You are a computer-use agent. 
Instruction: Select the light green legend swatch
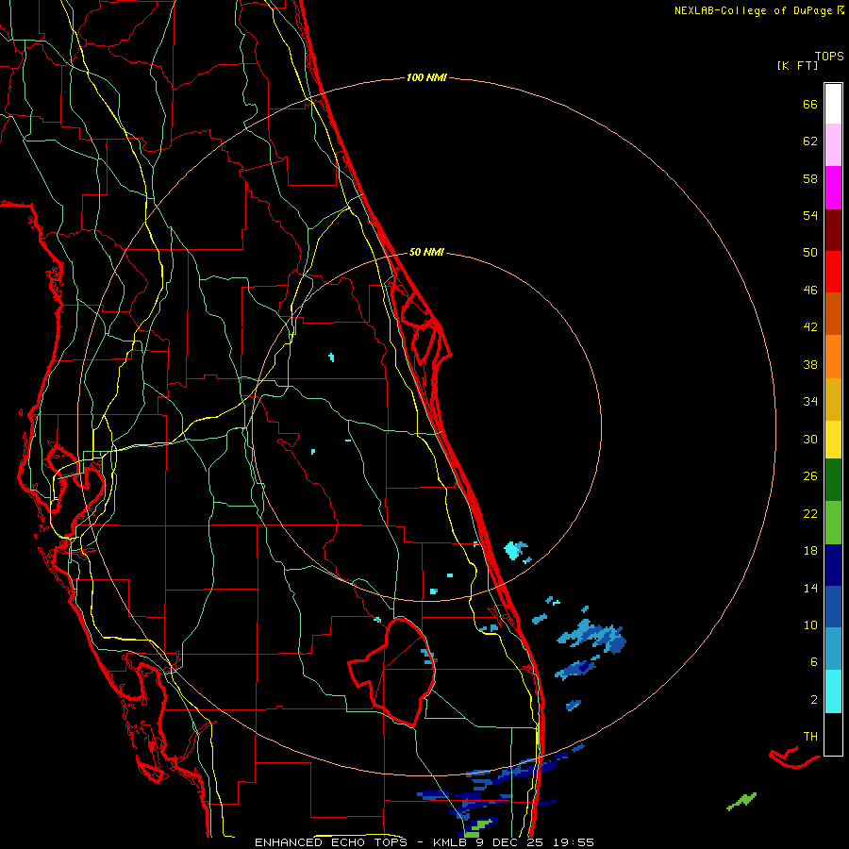[833, 523]
